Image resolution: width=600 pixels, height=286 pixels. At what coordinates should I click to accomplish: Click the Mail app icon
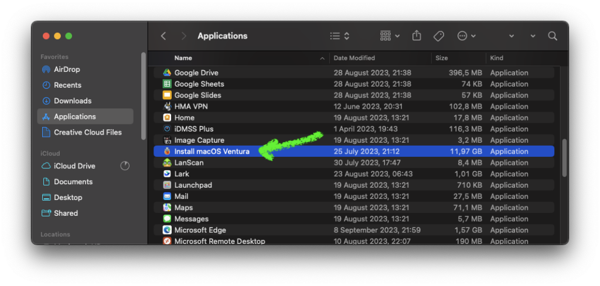coord(167,197)
